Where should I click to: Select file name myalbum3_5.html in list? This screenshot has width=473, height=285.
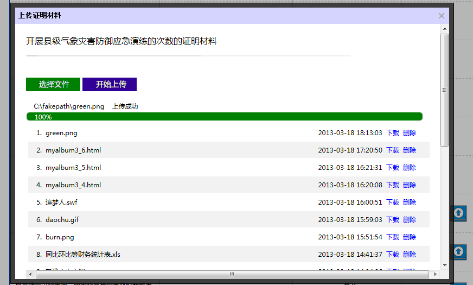click(73, 168)
